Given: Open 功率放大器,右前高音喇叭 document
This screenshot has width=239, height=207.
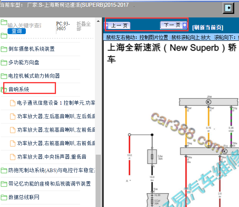Looking at the screenshot, I should tap(56, 143).
